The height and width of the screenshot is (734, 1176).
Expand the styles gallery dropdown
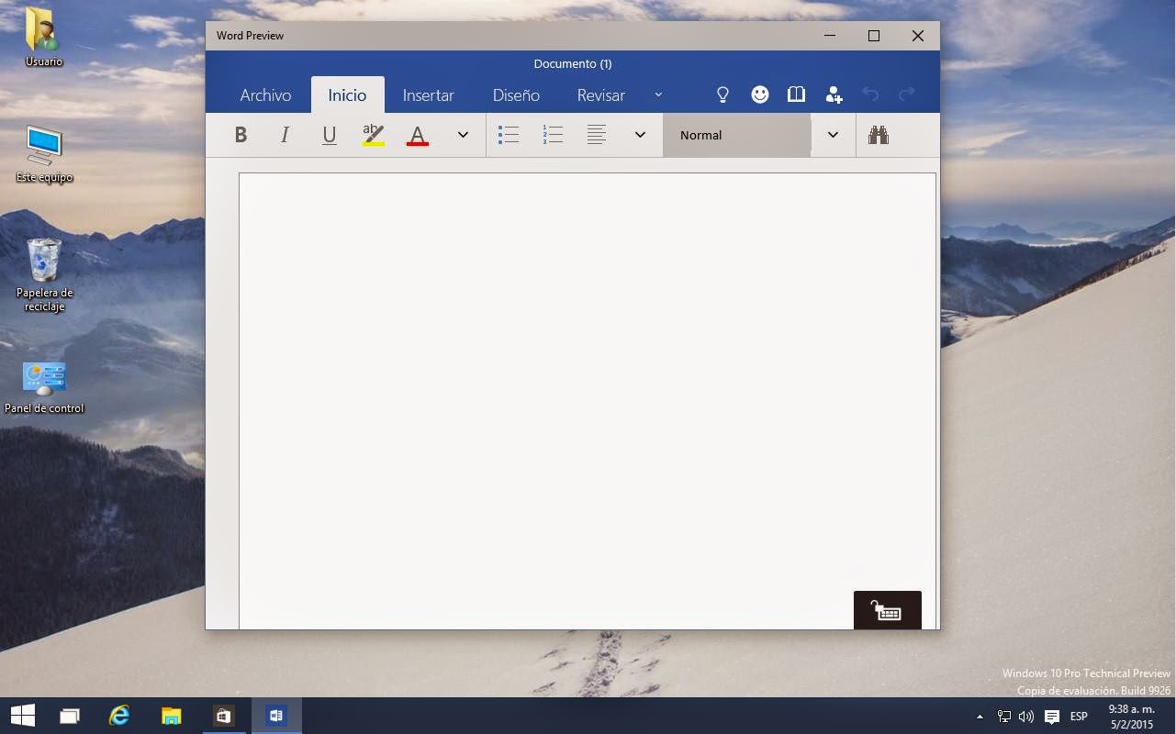pos(833,135)
